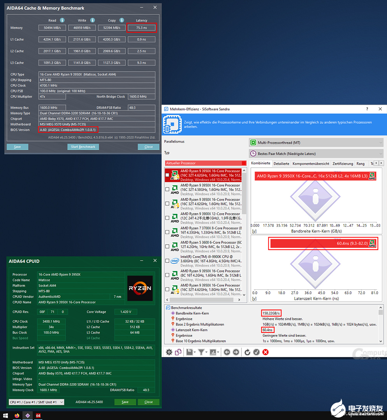Check the first Ryzen 9 3950X 4.62GHz checkbox

(x=167, y=175)
